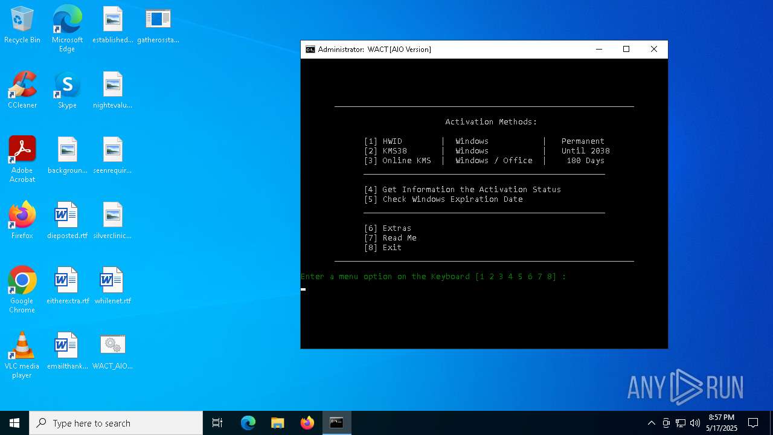Click the meet-now tray icon beside network icon

click(x=666, y=423)
